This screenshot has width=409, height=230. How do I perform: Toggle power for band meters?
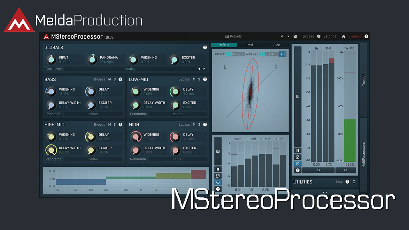[x=218, y=182]
